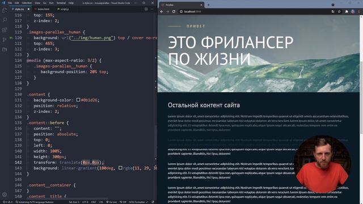This screenshot has width=363, height=204.
Task: Open the Terminal menu in VS Code
Action: (x=61, y=3)
